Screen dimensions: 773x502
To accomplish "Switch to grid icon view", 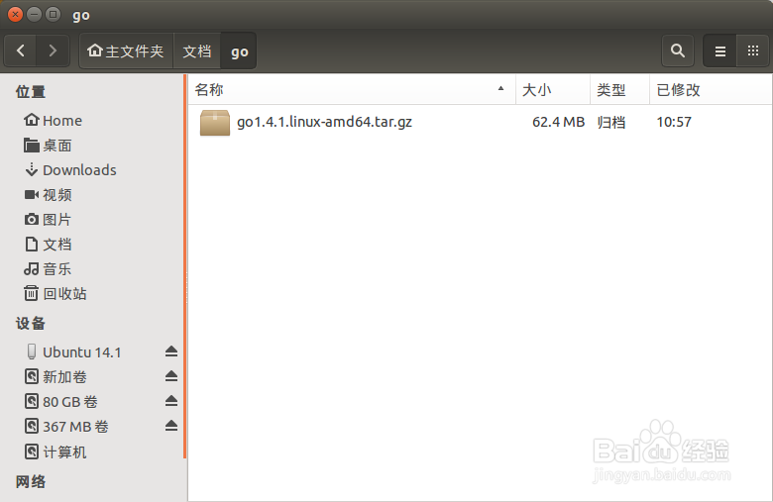I will (752, 50).
